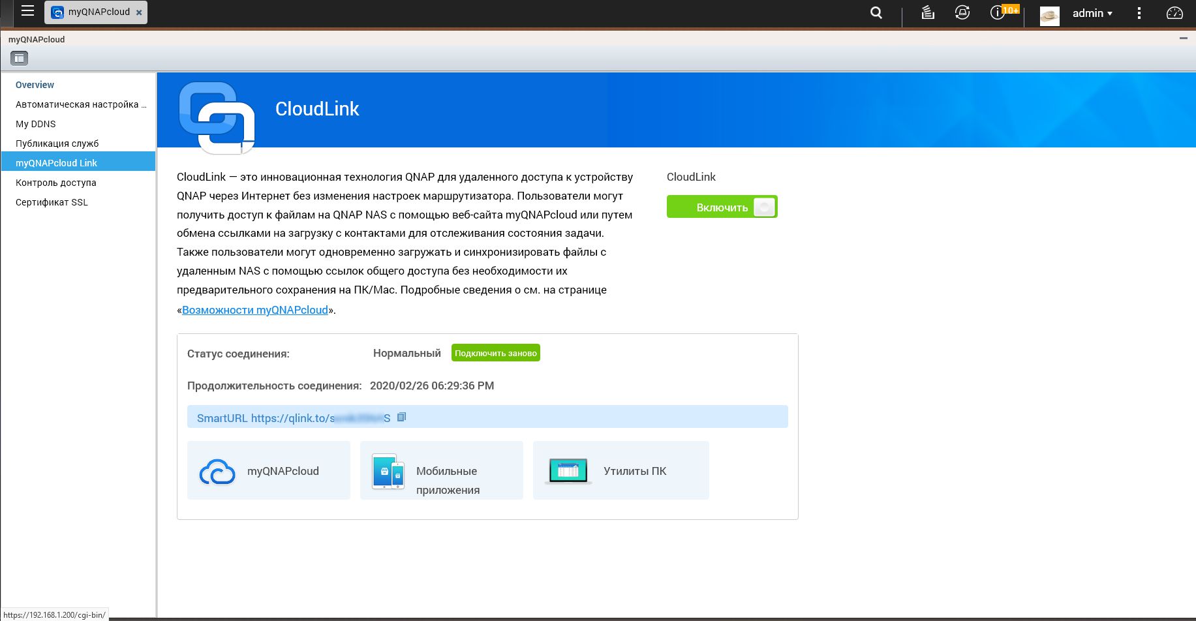Open the SmartURL qlink.to link
1196x621 pixels.
point(321,418)
